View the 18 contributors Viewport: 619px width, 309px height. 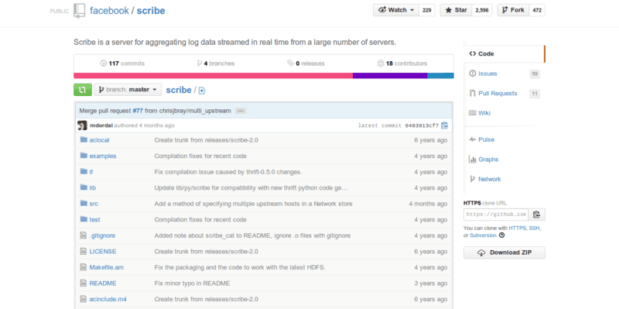[402, 64]
